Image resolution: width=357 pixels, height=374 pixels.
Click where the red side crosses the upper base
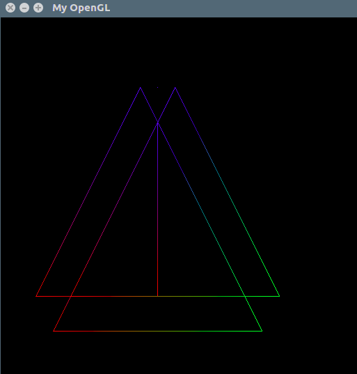pos(71,296)
